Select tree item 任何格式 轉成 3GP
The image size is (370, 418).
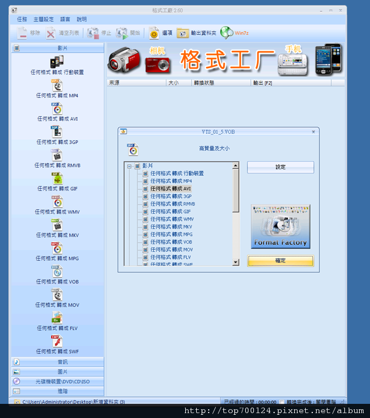tap(171, 196)
